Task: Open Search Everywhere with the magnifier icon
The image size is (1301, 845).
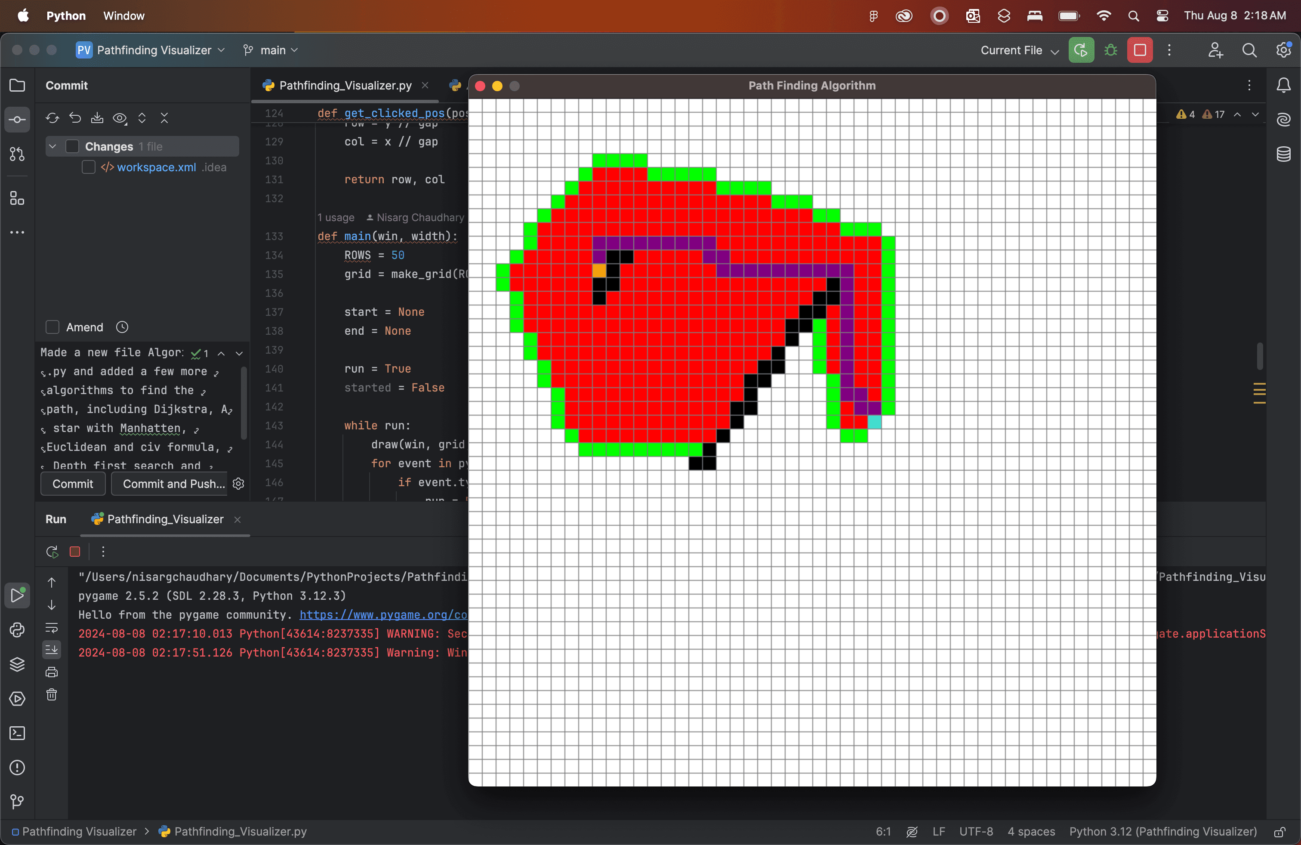Action: coord(1250,50)
